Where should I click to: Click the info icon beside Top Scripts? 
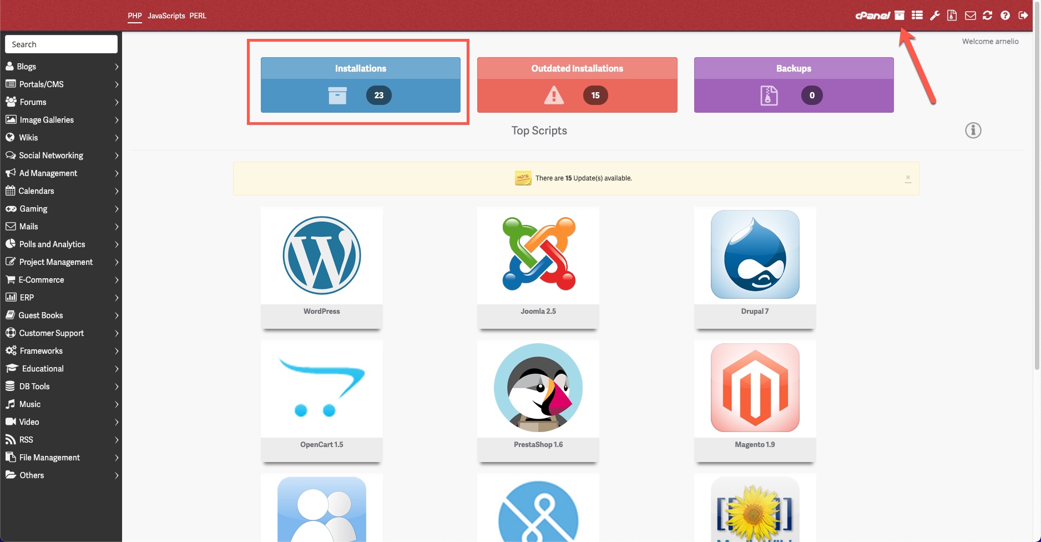[x=973, y=131]
